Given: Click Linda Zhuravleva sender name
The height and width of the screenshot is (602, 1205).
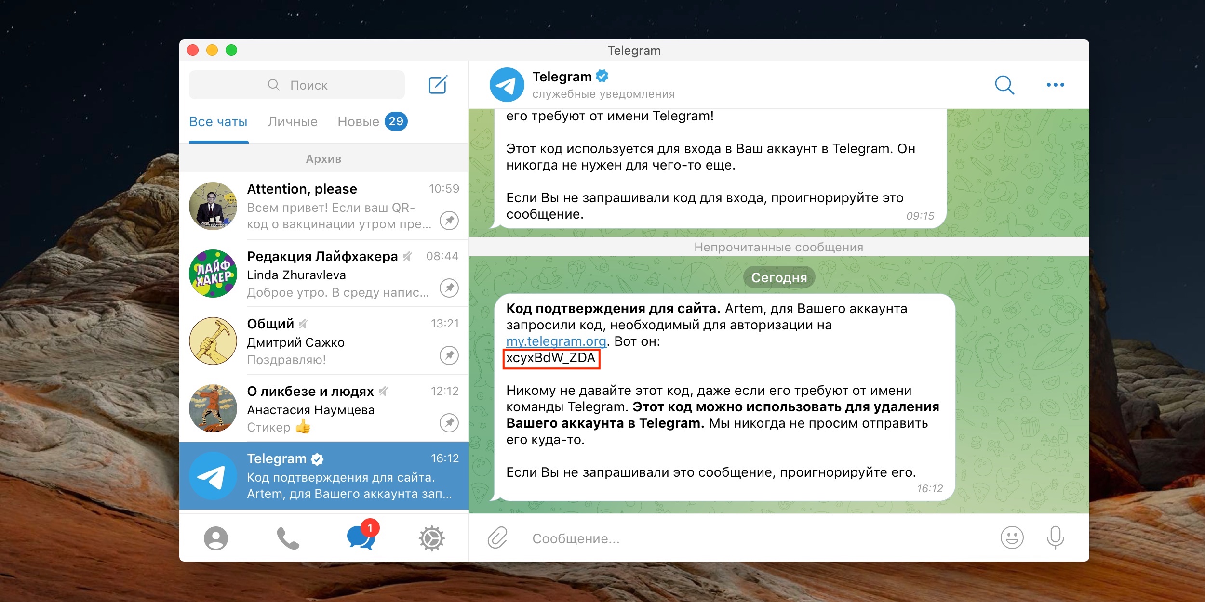Looking at the screenshot, I should click(x=296, y=275).
